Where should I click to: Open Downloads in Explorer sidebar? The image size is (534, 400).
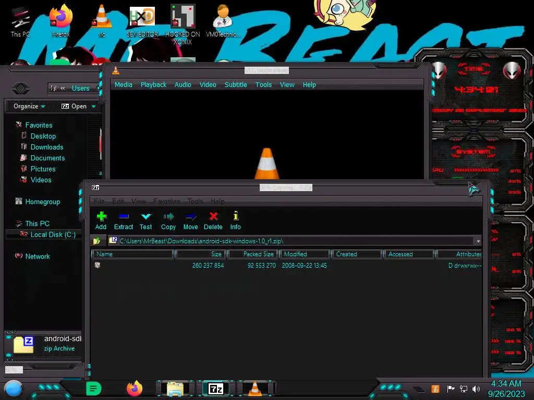point(47,147)
